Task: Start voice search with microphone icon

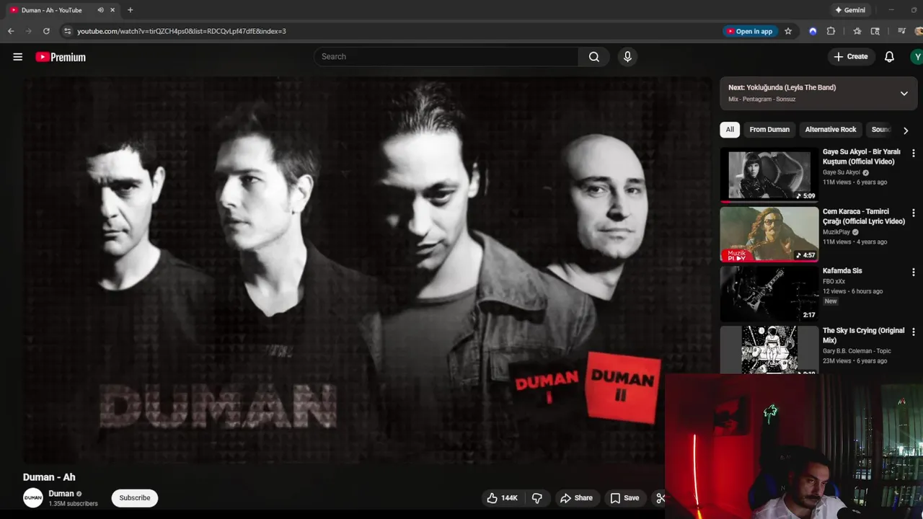Action: pyautogui.click(x=627, y=57)
